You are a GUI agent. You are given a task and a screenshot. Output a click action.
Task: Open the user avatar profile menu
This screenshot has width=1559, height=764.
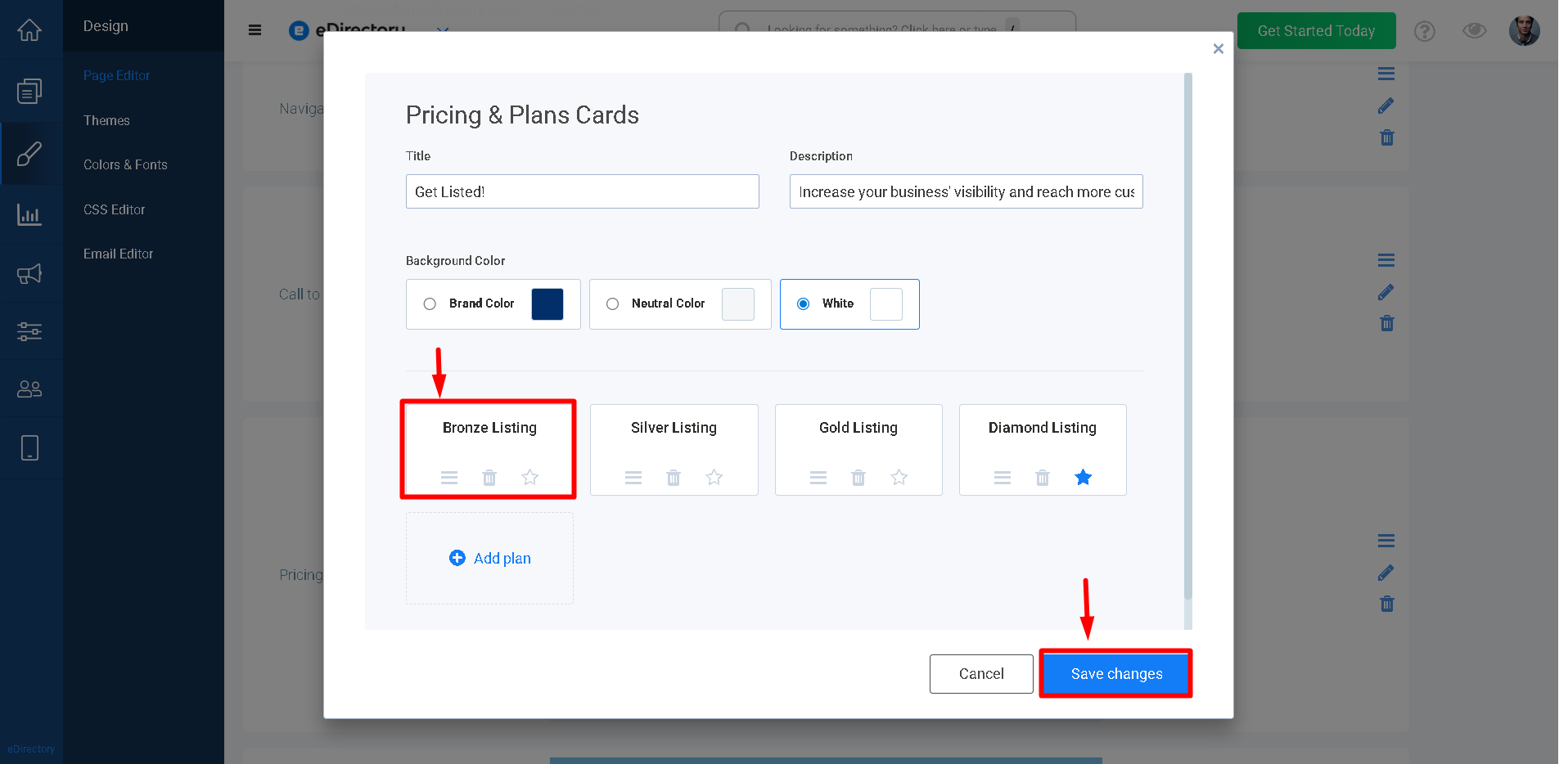click(1524, 31)
